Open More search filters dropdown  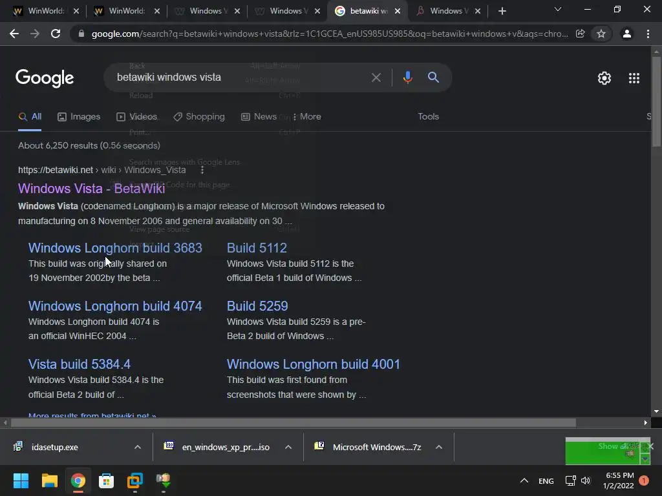(x=306, y=116)
